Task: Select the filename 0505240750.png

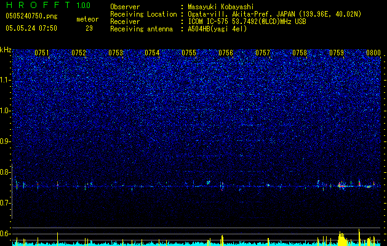Action: click(31, 16)
